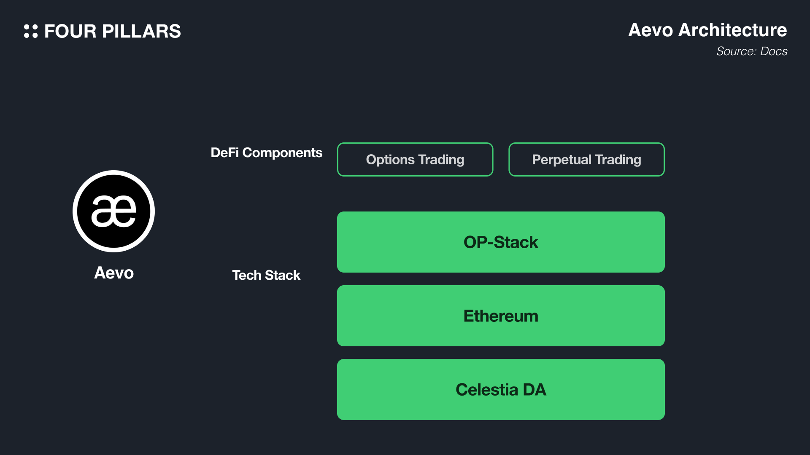Click the ae glyph inside Aevo logo

[x=114, y=211]
